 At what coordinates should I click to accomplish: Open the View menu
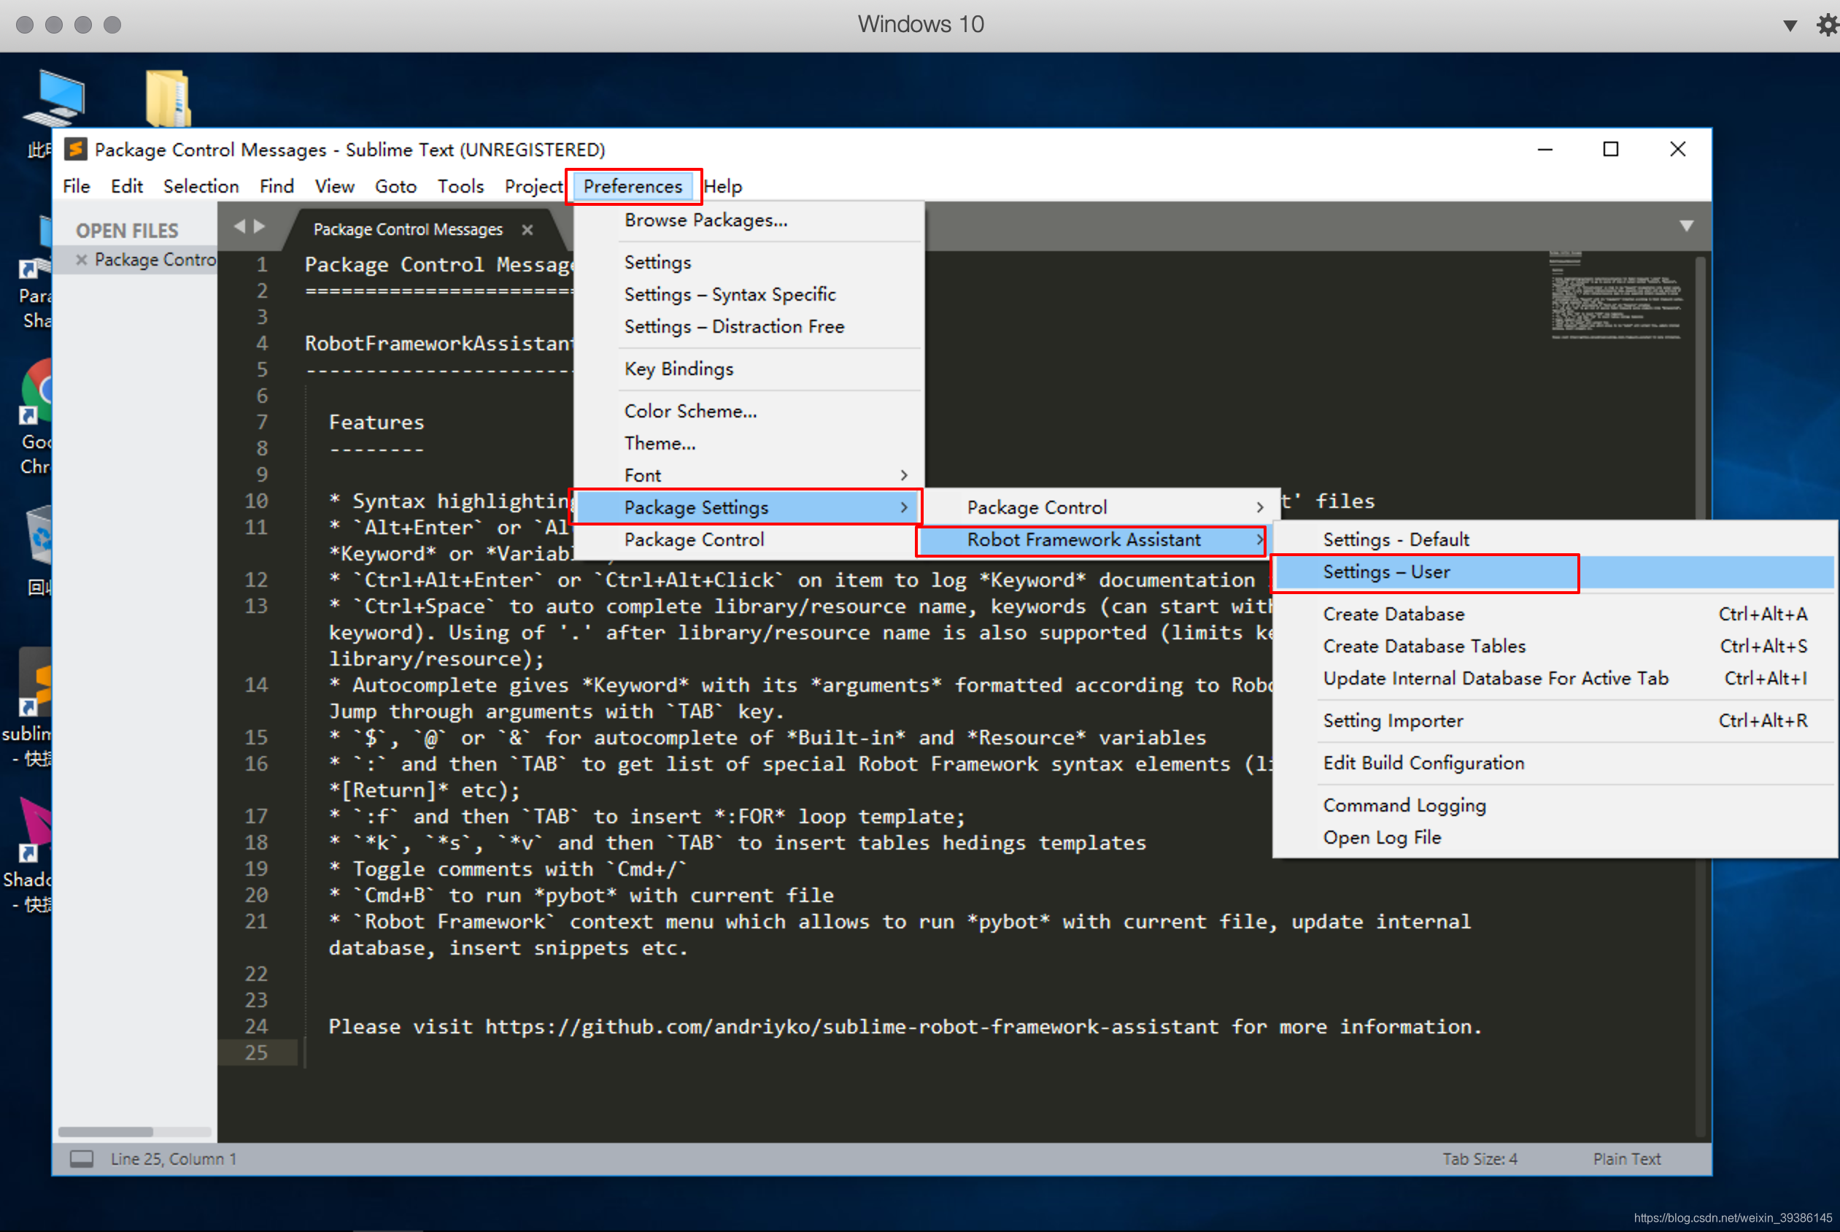tap(335, 186)
